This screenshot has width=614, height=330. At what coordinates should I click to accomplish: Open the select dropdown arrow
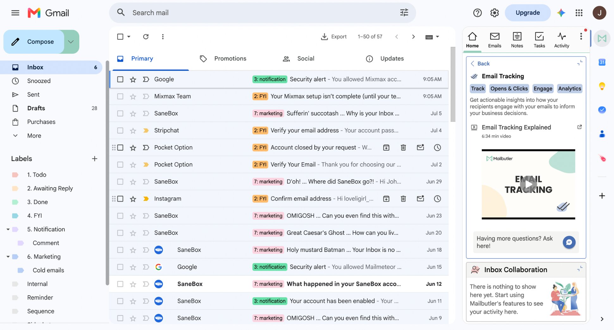click(129, 37)
